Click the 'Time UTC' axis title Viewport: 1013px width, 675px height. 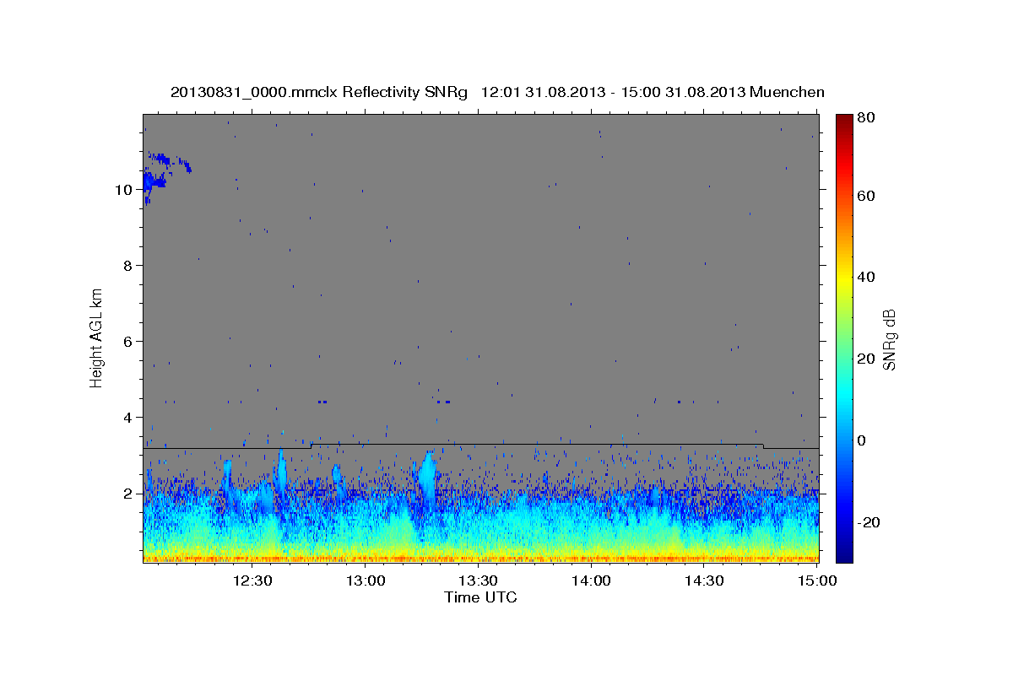(x=480, y=598)
